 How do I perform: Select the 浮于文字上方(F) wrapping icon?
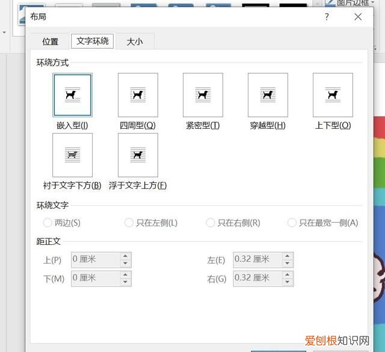[x=138, y=155]
